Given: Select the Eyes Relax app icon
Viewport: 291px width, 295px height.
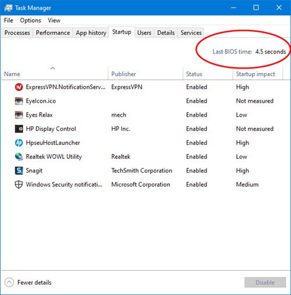Looking at the screenshot, I should (19, 115).
